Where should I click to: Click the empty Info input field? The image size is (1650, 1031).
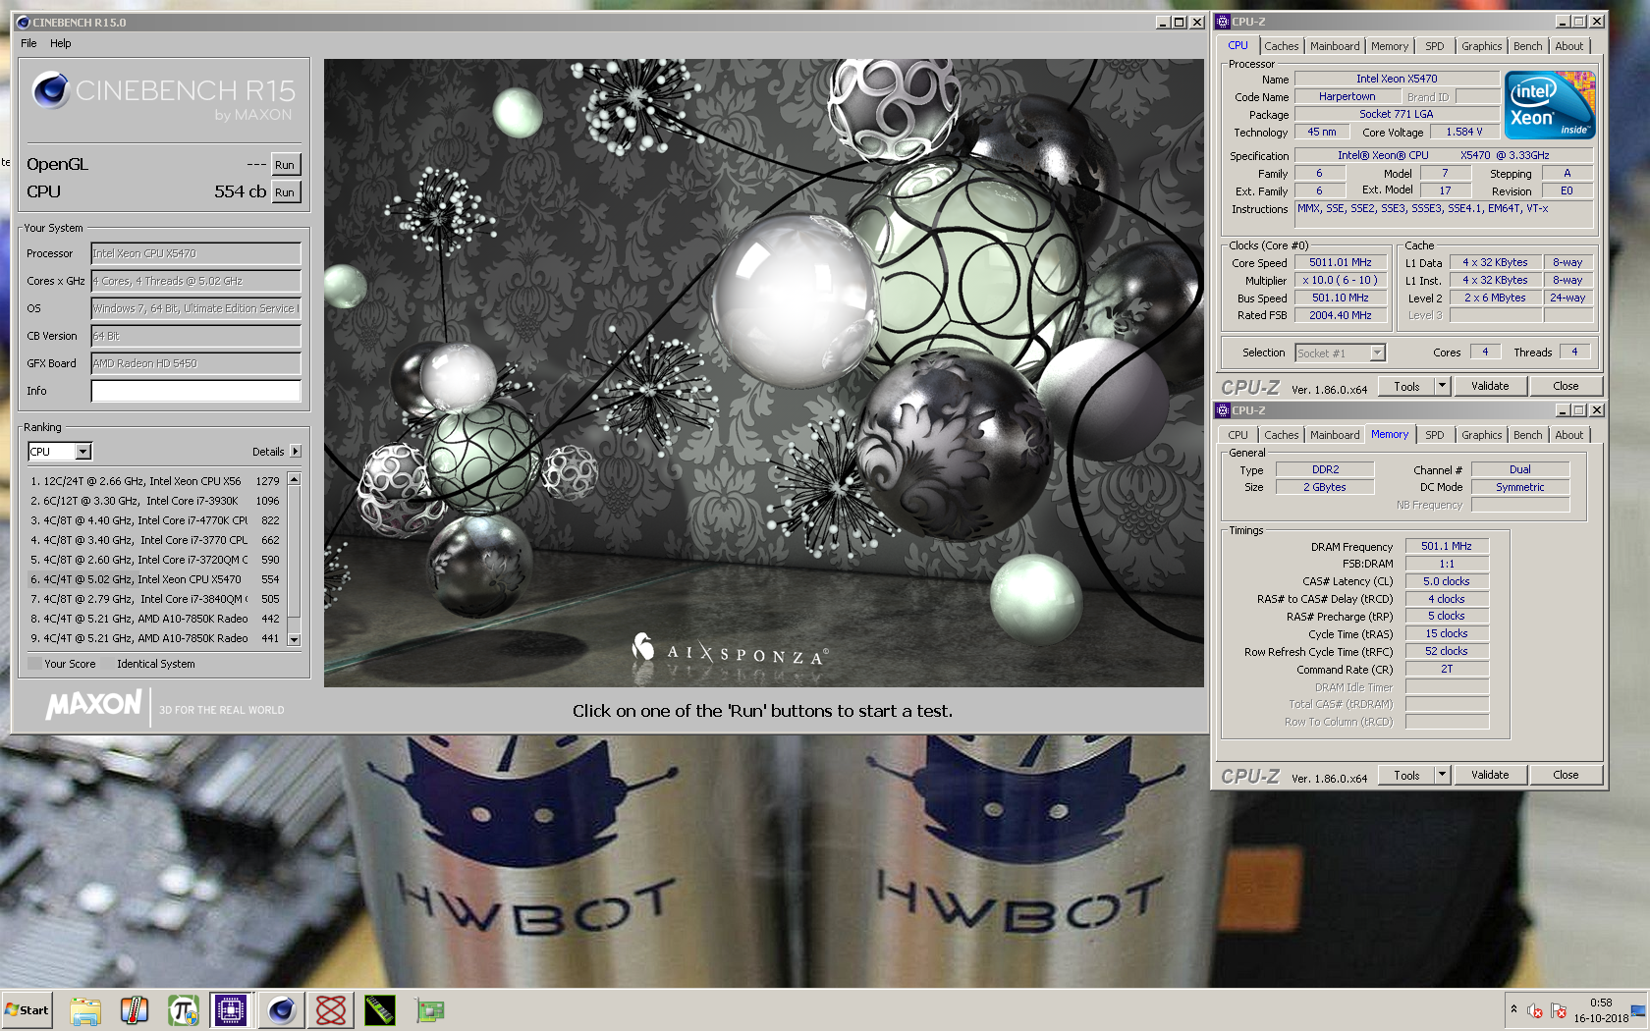click(x=196, y=391)
